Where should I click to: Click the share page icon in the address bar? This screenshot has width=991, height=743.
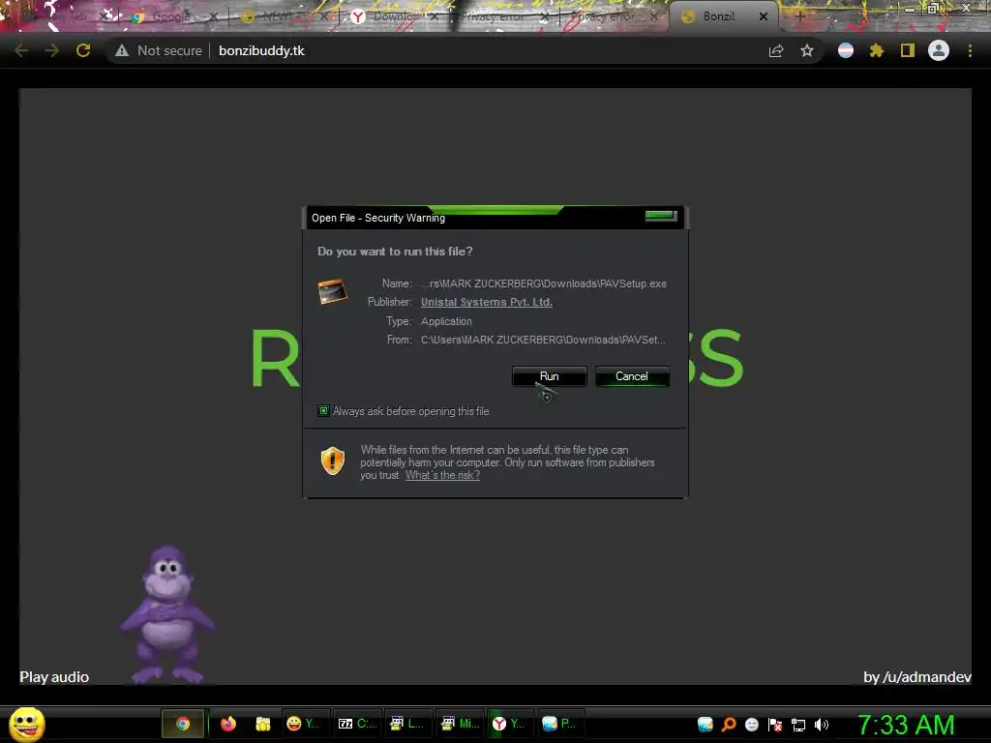(x=776, y=50)
